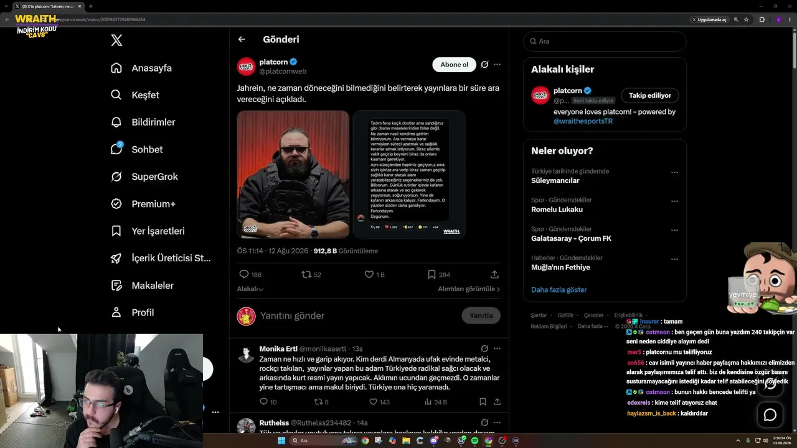Click the Abone ol subscribe button
Image resolution: width=797 pixels, height=448 pixels.
tap(454, 65)
